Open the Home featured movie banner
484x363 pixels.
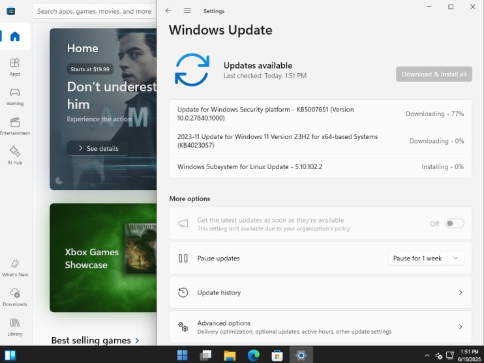pyautogui.click(x=103, y=109)
